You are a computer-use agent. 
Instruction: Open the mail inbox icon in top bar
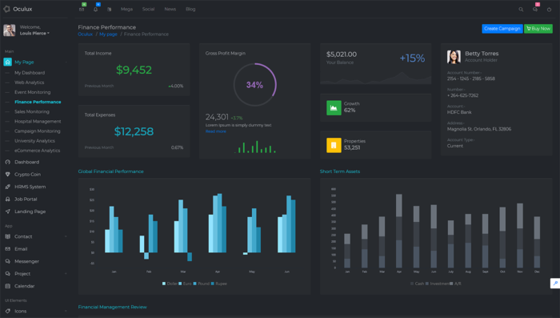pos(82,10)
